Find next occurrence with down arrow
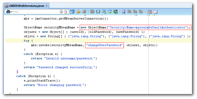Viewport: 197px width, 99px height. point(61,12)
